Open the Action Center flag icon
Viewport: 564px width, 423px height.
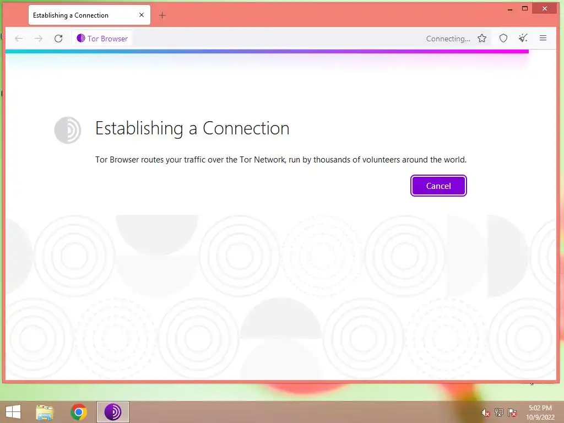click(512, 413)
